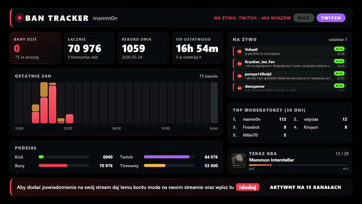362x204 pixels.
Task: Click the Bany count 70 976 in Podział
Action: 106,166
